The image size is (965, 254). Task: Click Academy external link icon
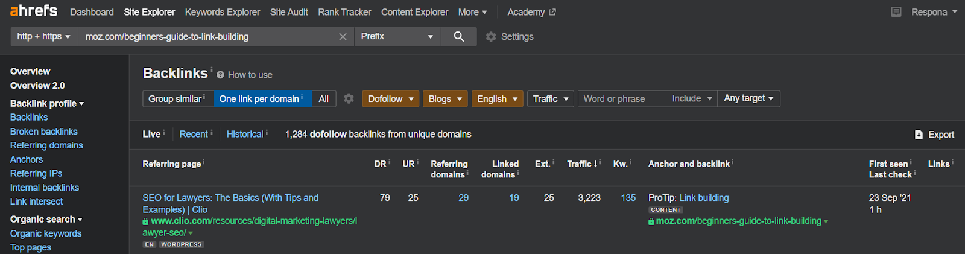point(552,12)
